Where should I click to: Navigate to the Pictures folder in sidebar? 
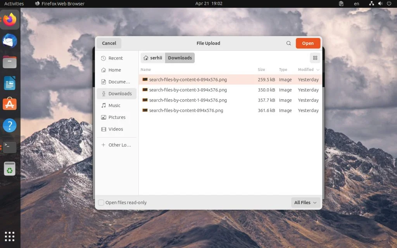(117, 117)
